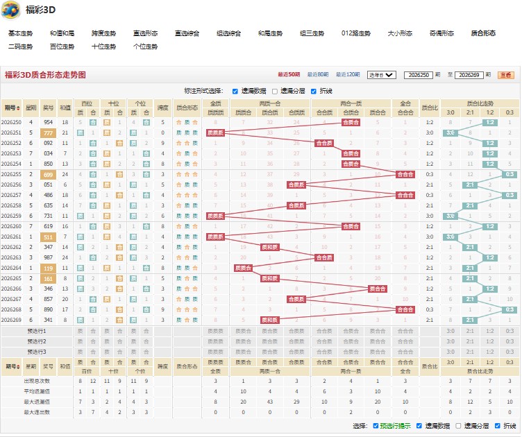Click the end period field 2026269
Screen dimensions: 522x437
[x=469, y=75]
